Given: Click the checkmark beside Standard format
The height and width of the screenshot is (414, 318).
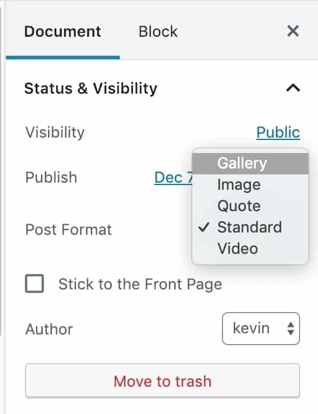Looking at the screenshot, I should 204,227.
